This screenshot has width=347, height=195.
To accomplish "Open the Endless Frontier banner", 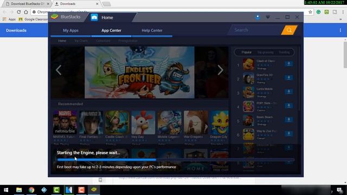I will [139, 72].
